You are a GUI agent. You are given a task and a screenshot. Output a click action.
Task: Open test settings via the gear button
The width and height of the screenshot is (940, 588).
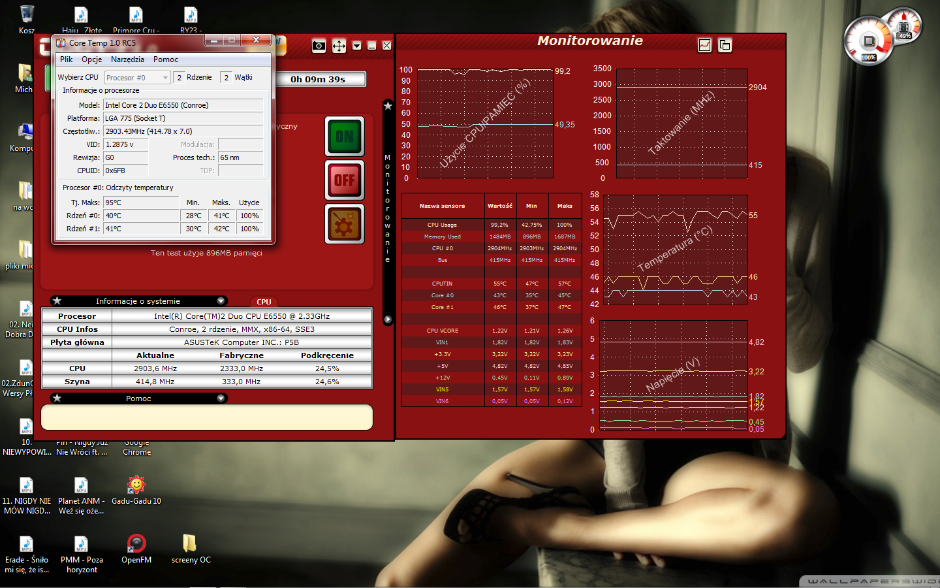[345, 224]
